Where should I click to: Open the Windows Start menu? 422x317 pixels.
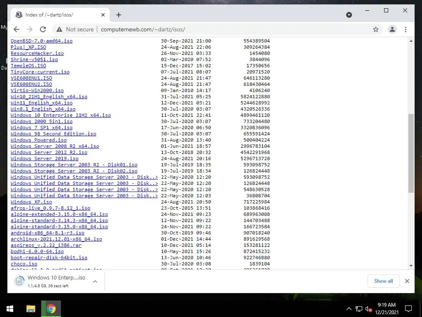(10, 309)
